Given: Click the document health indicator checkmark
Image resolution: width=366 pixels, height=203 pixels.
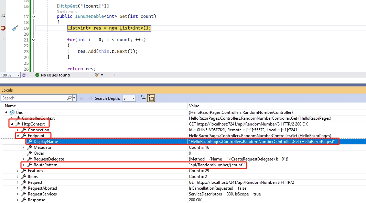Looking at the screenshot, I should pos(37,75).
